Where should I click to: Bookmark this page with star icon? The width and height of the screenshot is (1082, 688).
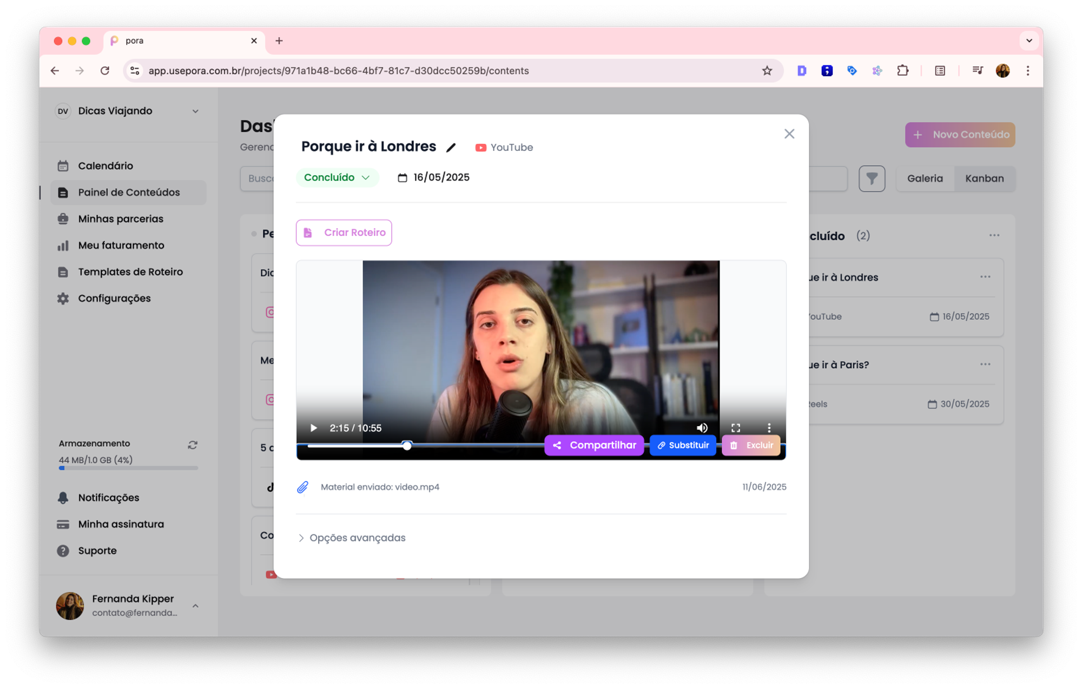(x=767, y=71)
